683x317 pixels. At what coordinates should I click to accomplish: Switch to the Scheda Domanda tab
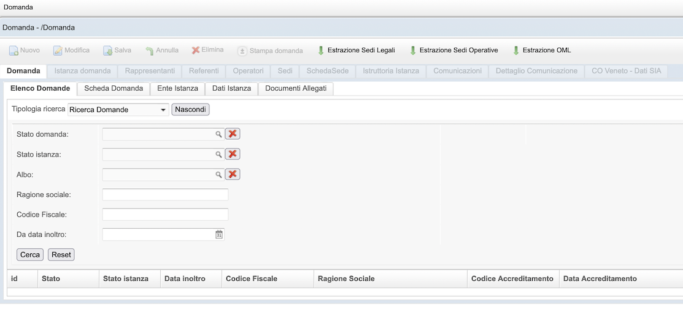tap(114, 88)
